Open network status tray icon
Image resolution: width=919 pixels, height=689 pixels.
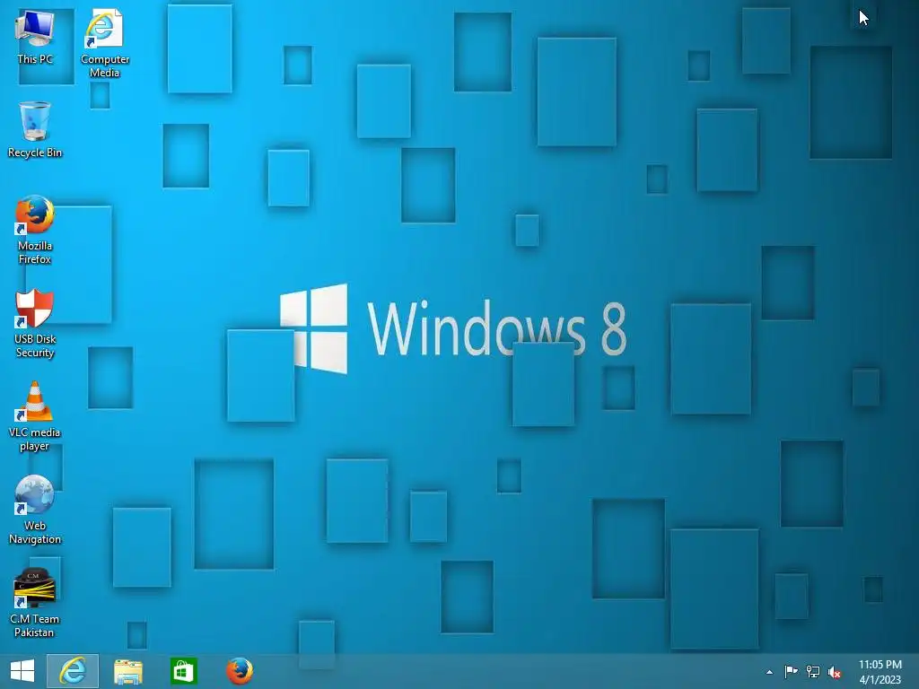812,671
